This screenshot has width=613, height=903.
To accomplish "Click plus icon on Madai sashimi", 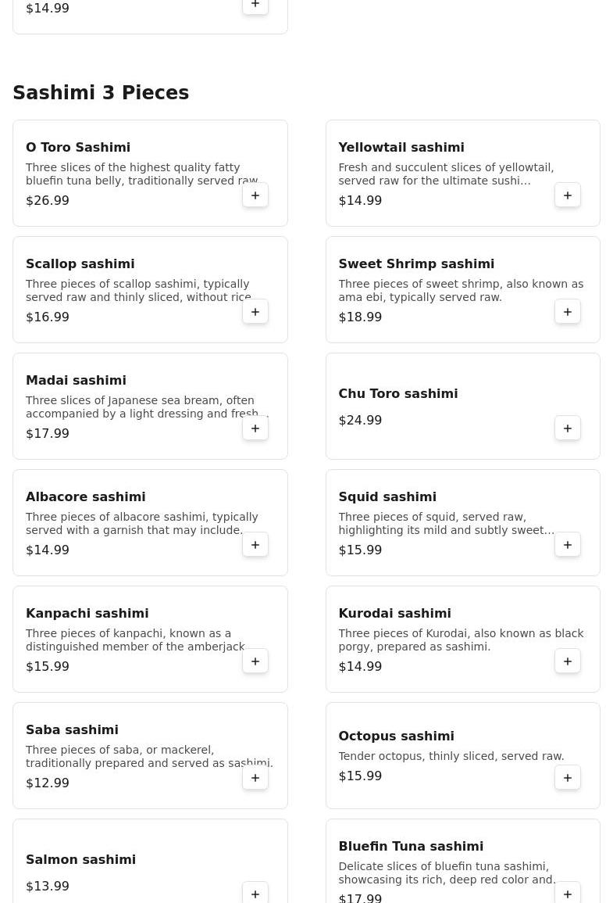I will pyautogui.click(x=255, y=428).
